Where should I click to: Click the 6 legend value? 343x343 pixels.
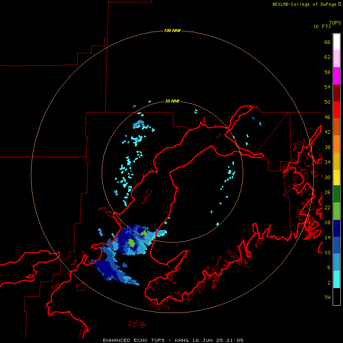coord(329,268)
